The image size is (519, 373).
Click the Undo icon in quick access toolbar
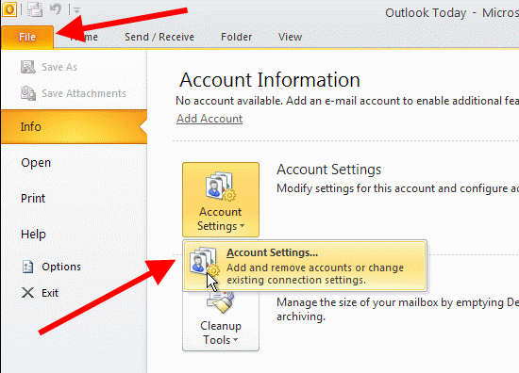[x=56, y=8]
